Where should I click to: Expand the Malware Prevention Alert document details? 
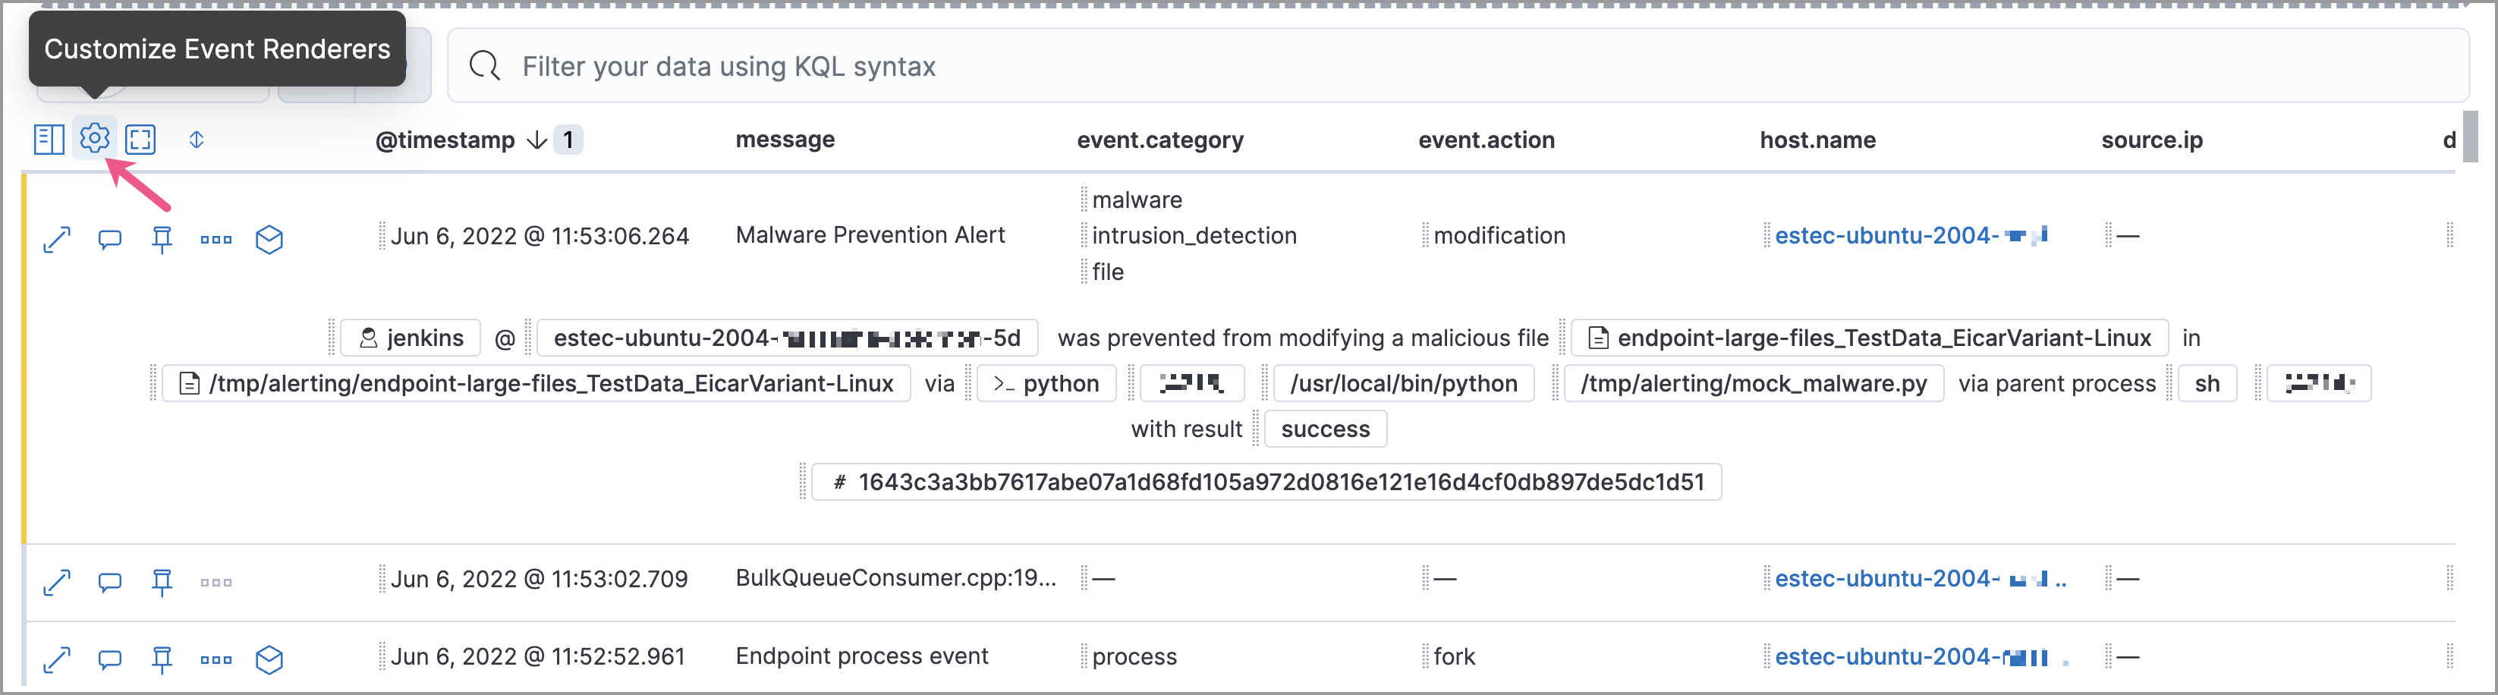tap(56, 238)
